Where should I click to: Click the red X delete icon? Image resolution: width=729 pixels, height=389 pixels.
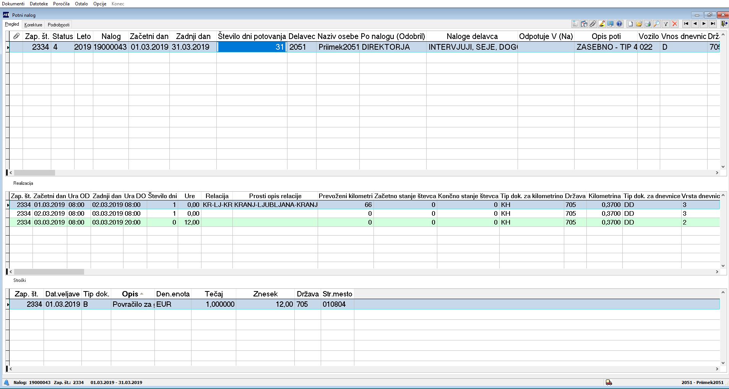coord(675,24)
